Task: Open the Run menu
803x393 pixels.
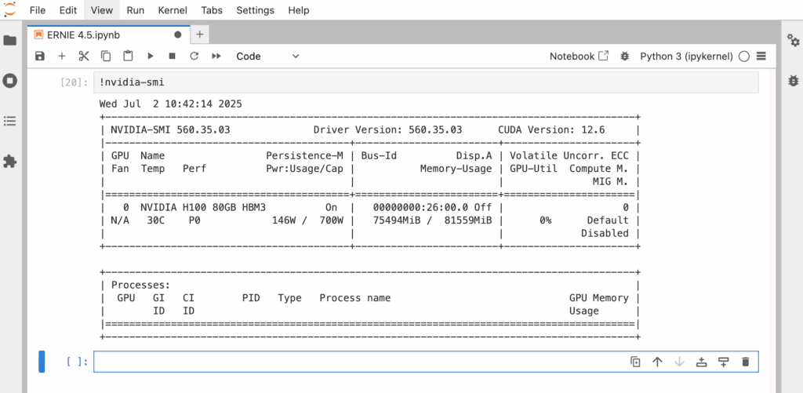Action: (135, 10)
